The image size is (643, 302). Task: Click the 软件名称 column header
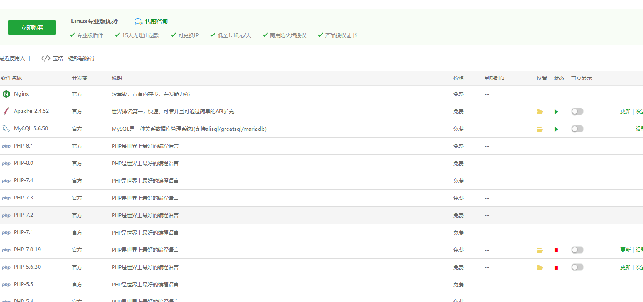click(x=11, y=78)
